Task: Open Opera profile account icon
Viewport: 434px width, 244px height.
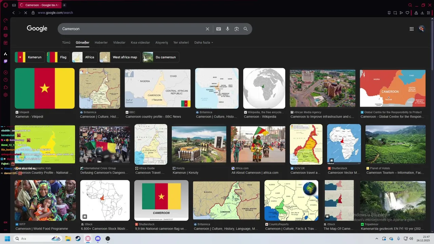Action: click(x=416, y=13)
